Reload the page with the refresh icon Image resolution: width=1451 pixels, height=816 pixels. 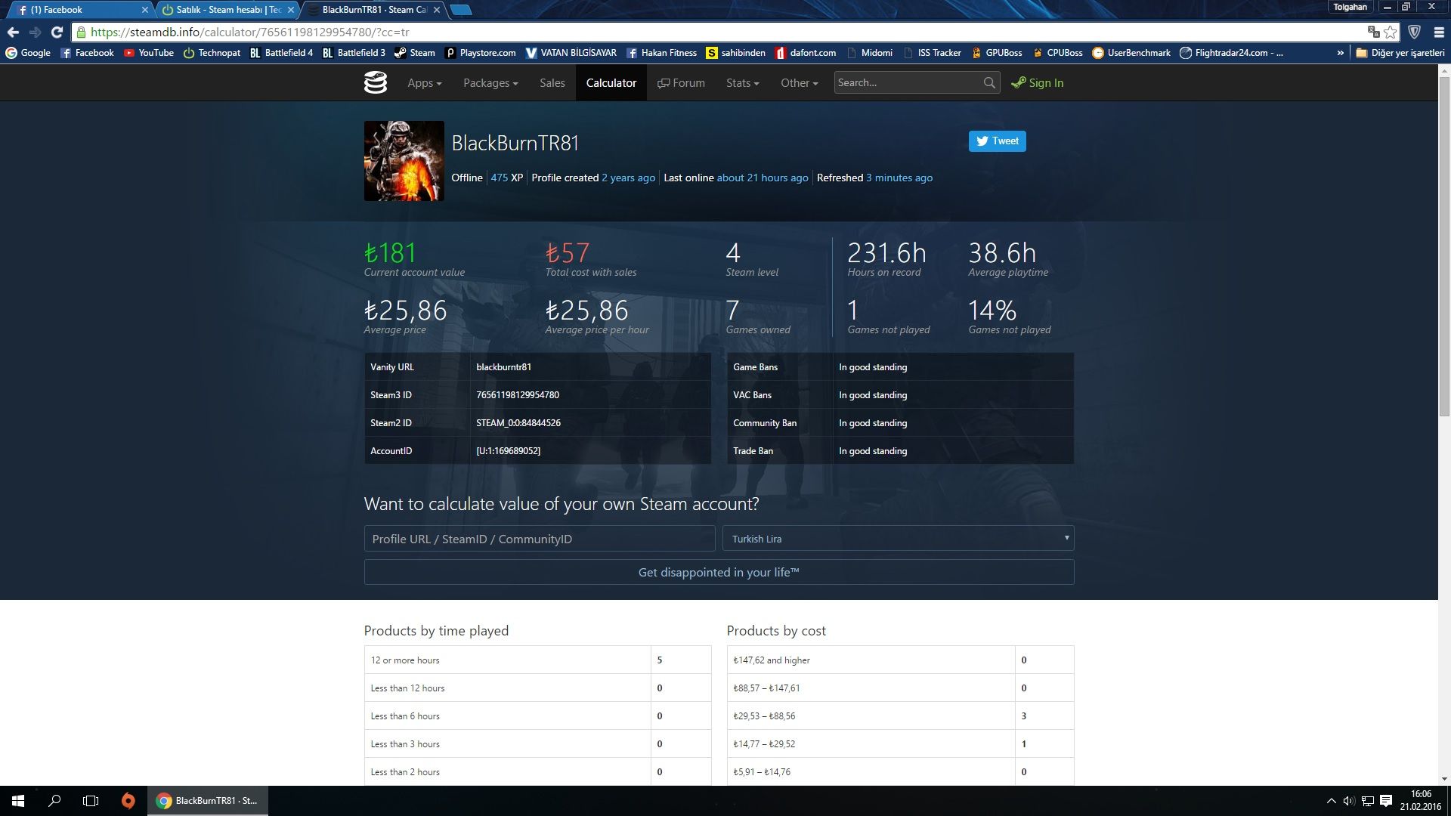click(57, 32)
